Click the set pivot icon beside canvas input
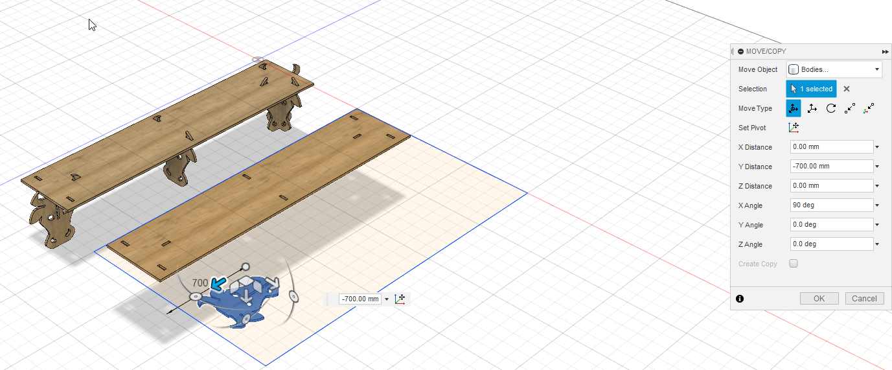 pyautogui.click(x=400, y=299)
